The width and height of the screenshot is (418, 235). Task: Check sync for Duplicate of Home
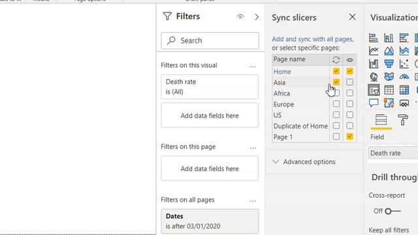pos(336,125)
